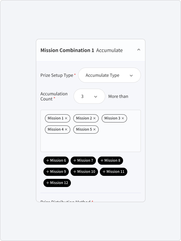Remove Mission 1 via its x icon
This screenshot has height=241, width=181.
(x=66, y=118)
